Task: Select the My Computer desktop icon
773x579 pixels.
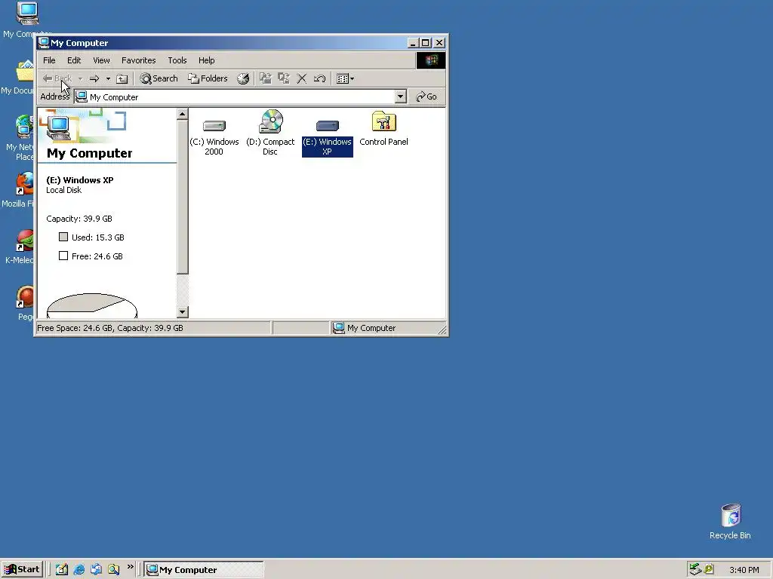Action: pos(26,20)
